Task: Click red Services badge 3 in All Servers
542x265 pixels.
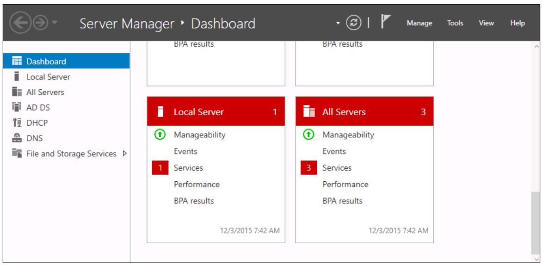Action: [x=308, y=168]
